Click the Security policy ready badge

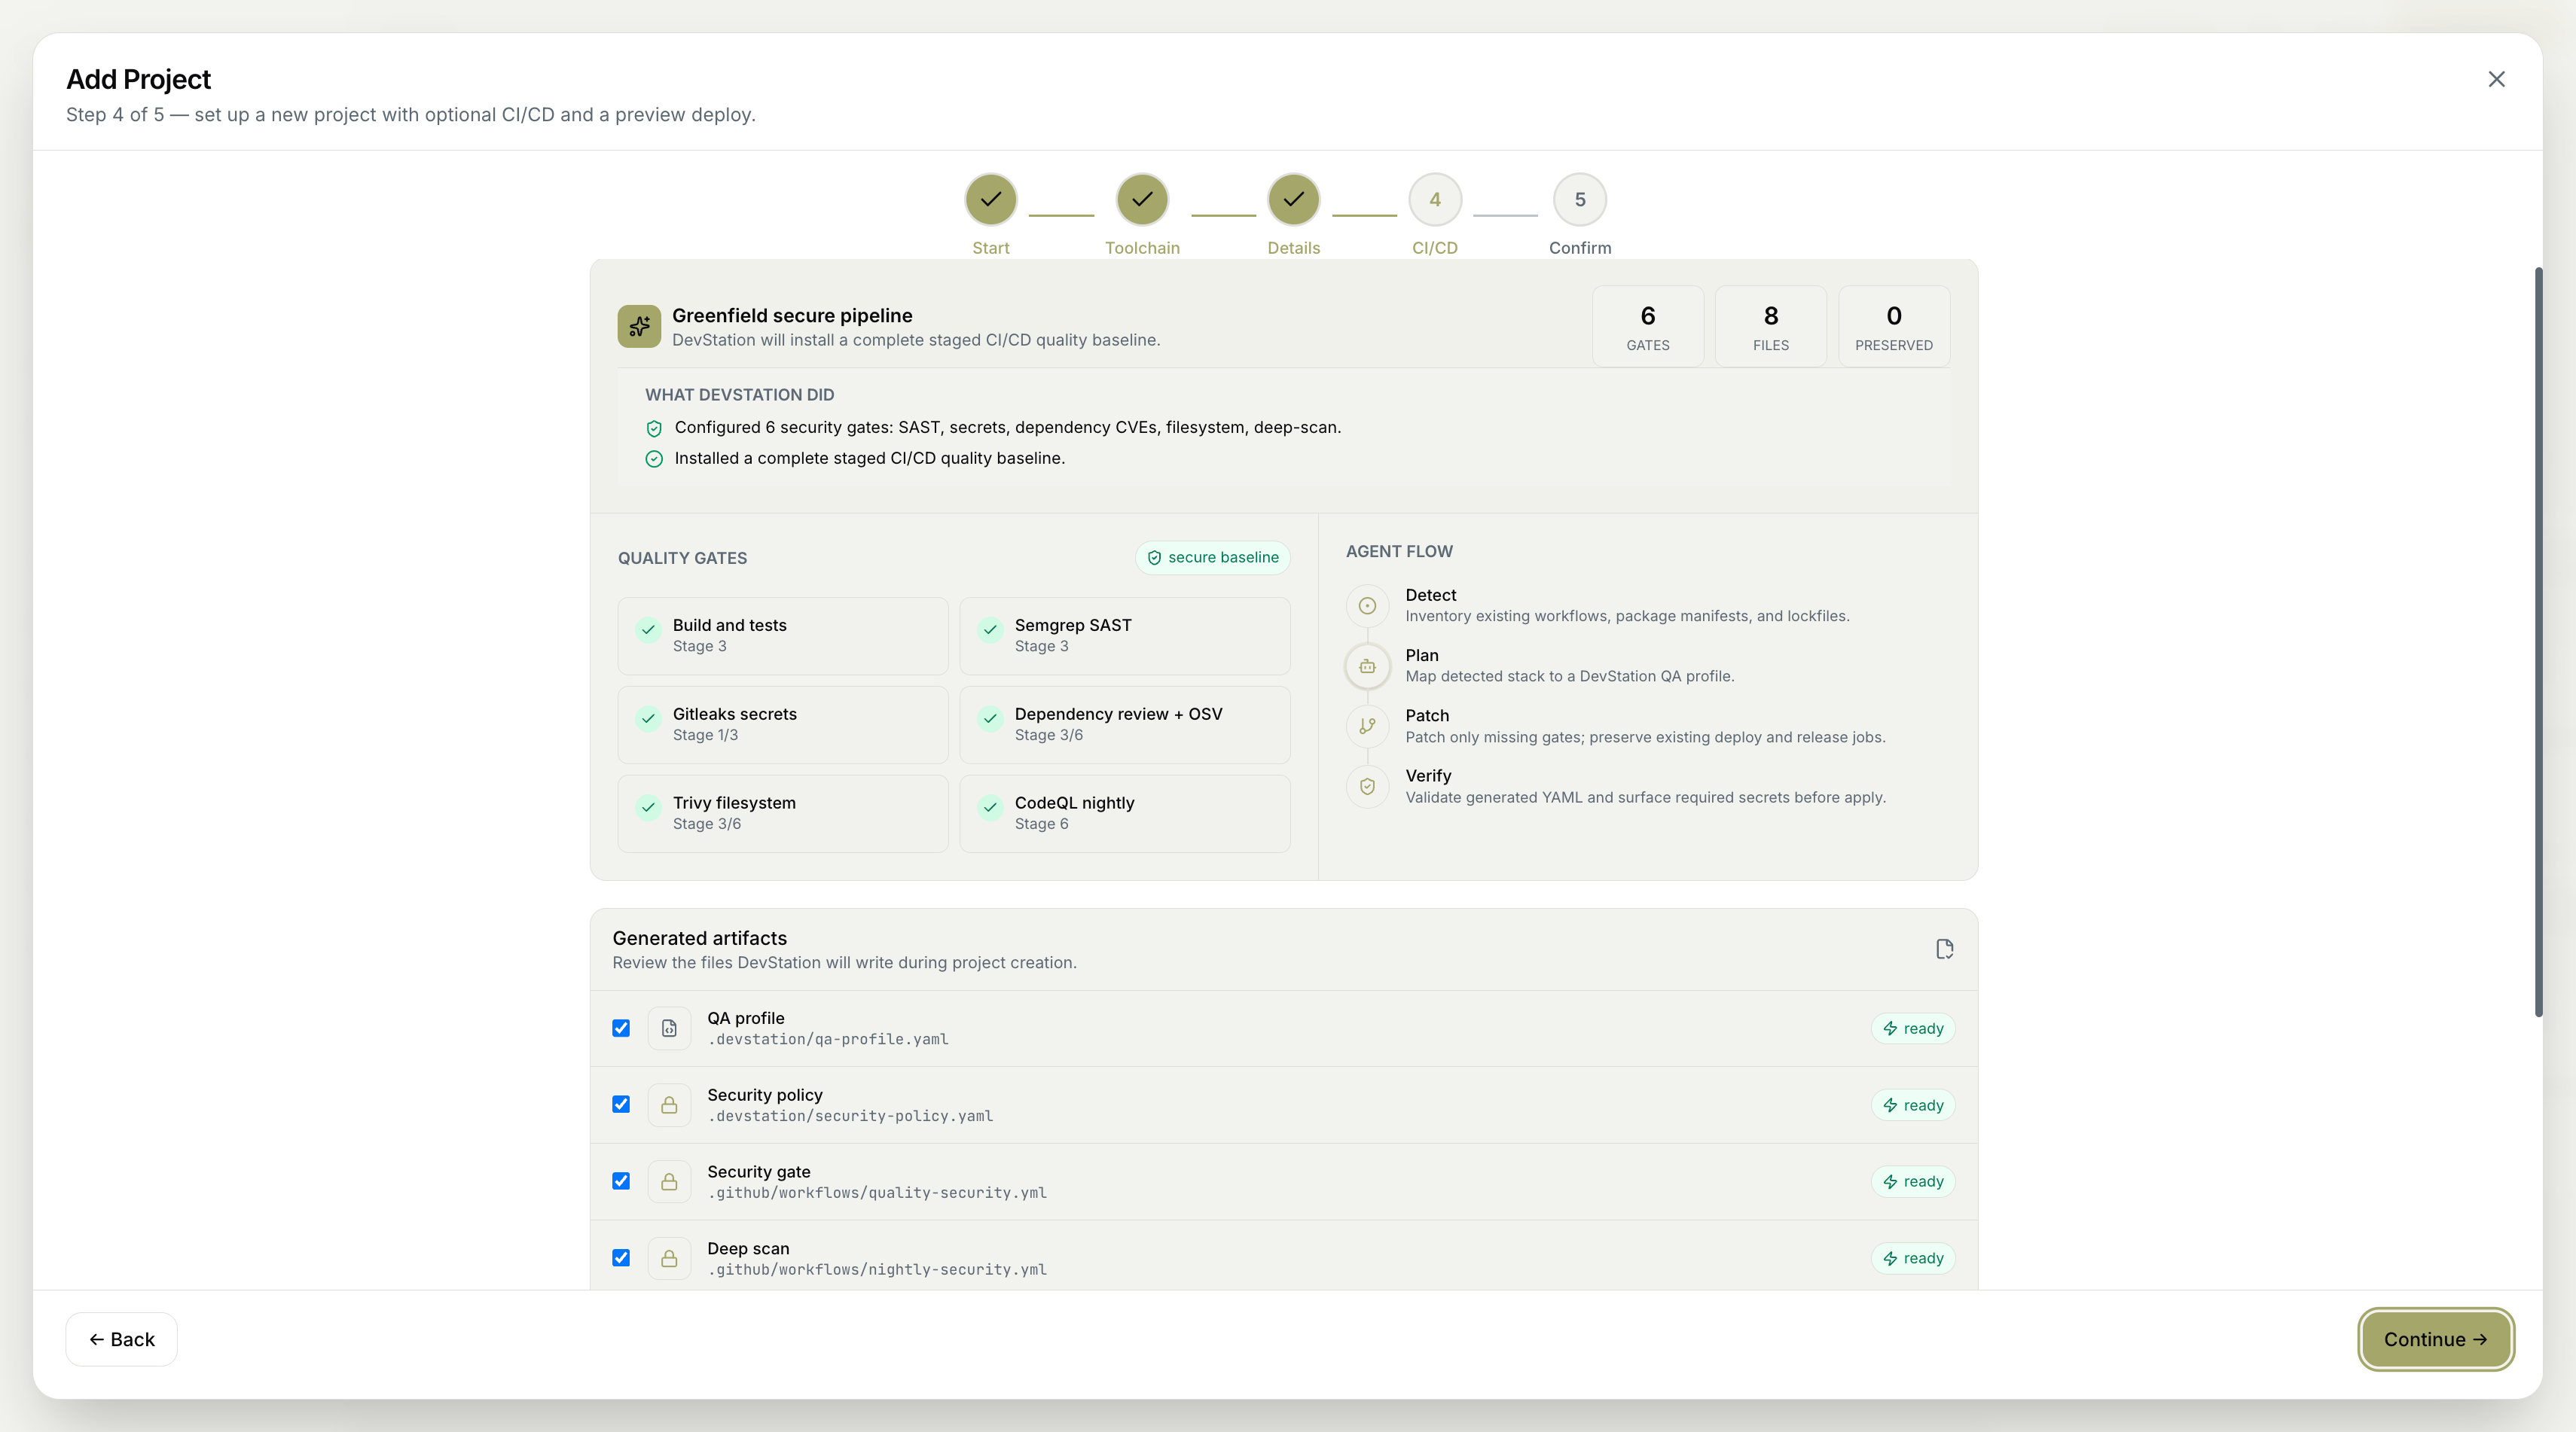click(1913, 1105)
